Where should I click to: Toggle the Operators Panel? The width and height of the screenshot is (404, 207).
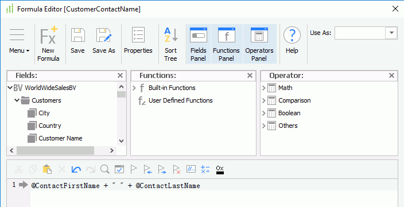coord(259,44)
